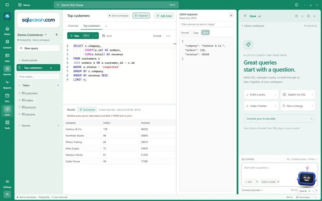Open the info icon in the title bar
Screen dimensions: 322x201
(297, 5)
